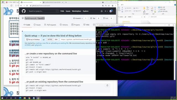Open a new browser tab
The image size is (177, 100).
pos(66,2)
